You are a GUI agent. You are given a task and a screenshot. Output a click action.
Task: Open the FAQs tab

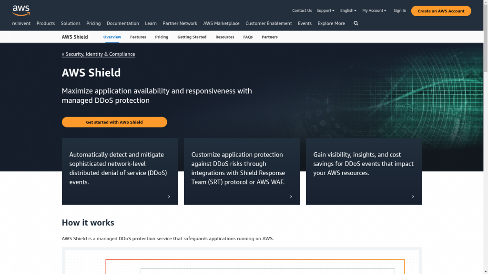click(248, 37)
